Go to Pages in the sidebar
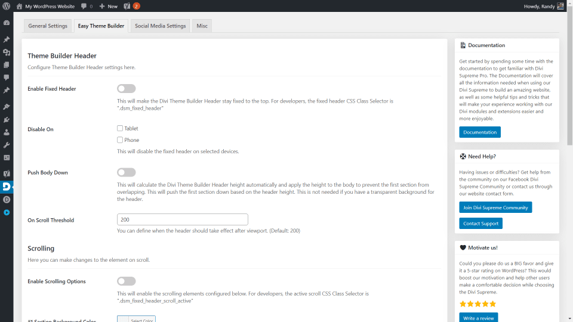Screen dimensions: 573x322 [7, 64]
